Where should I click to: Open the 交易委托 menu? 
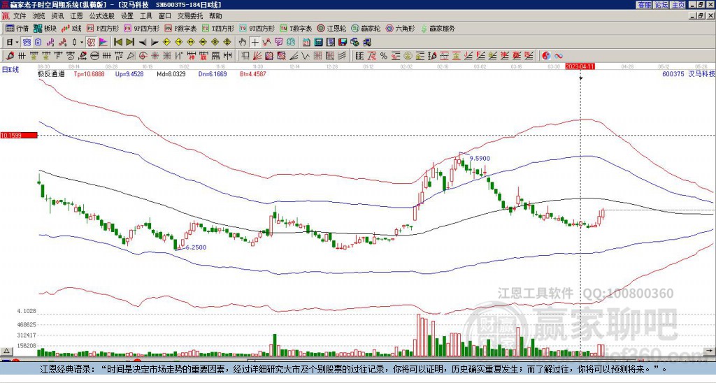coord(190,16)
